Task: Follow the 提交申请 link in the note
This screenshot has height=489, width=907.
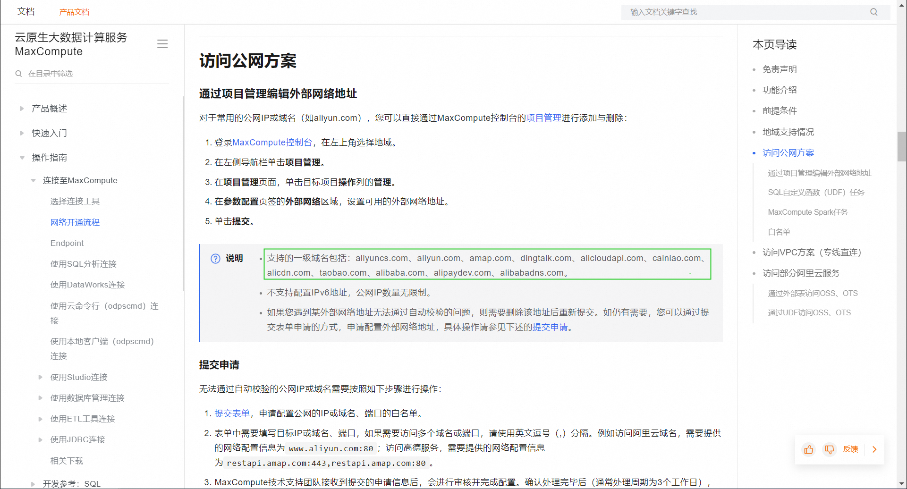Action: pyautogui.click(x=550, y=327)
